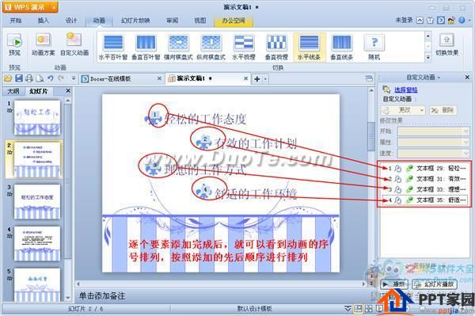Click 播放 play button in animation pane
This screenshot has height=316, width=475.
point(394,284)
